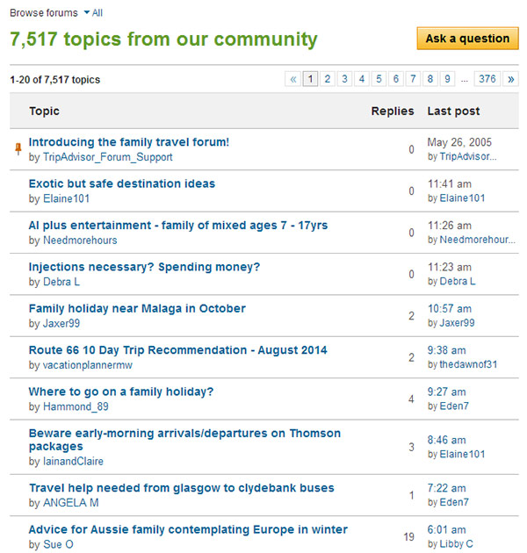Go to previous page with « arrow
Image resolution: width=527 pixels, height=553 pixels.
pyautogui.click(x=293, y=79)
